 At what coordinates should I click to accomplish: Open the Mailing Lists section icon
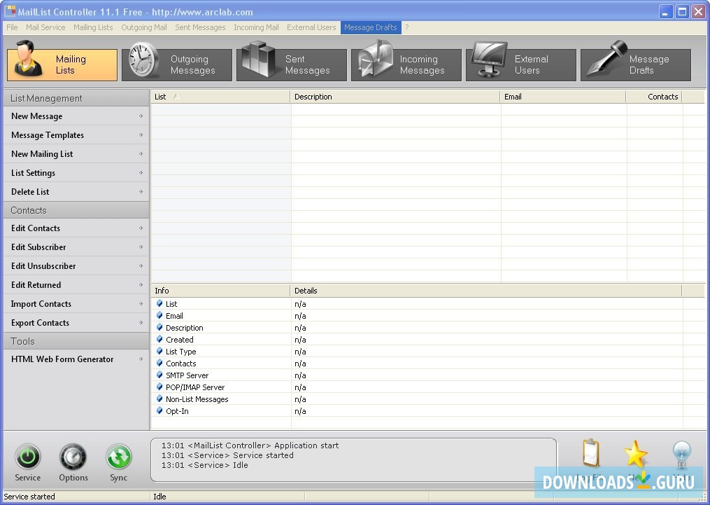(x=29, y=59)
